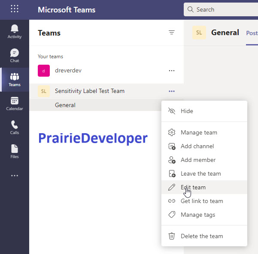Show more apps ellipsis in sidebar
This screenshot has width=258, height=254.
(15, 176)
